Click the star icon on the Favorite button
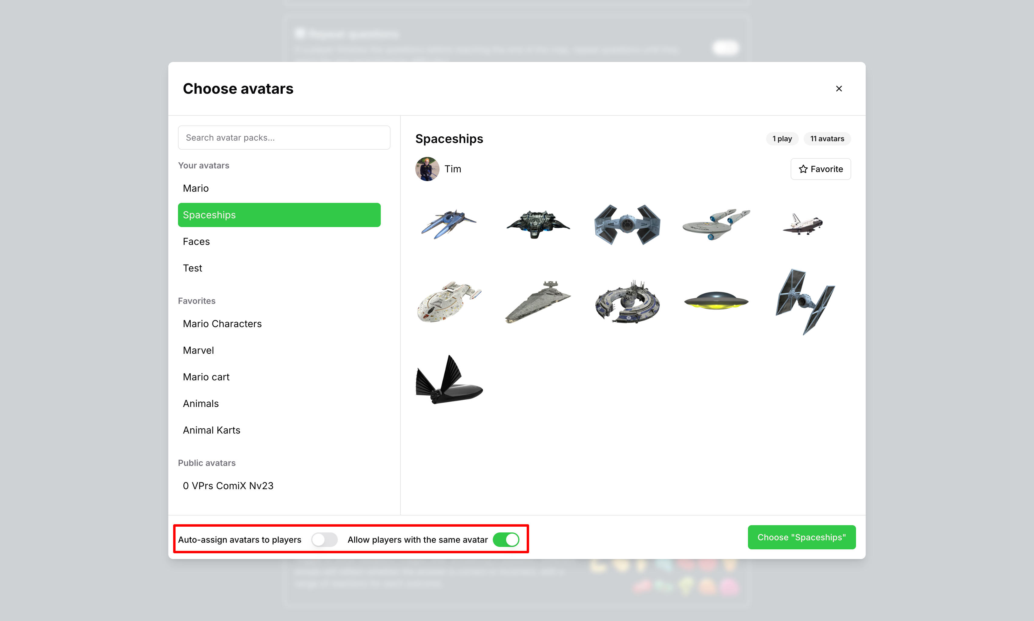Viewport: 1034px width, 621px height. (x=803, y=169)
